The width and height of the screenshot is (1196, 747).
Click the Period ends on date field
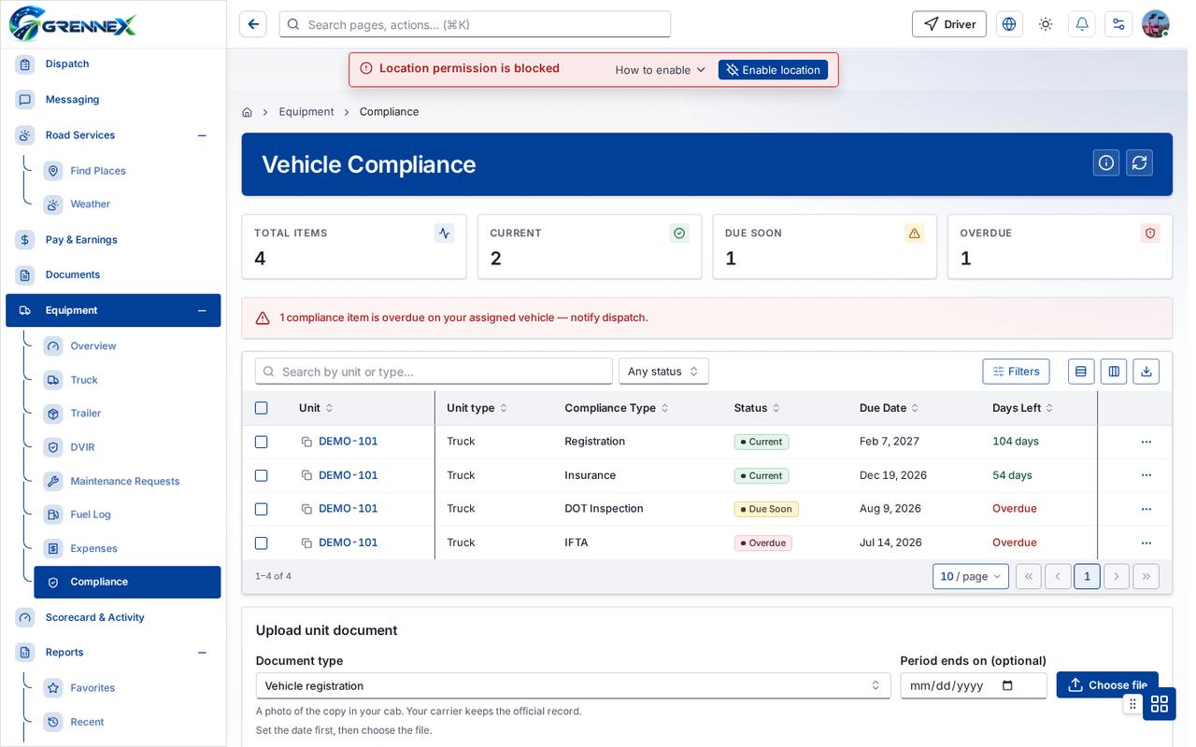point(974,685)
